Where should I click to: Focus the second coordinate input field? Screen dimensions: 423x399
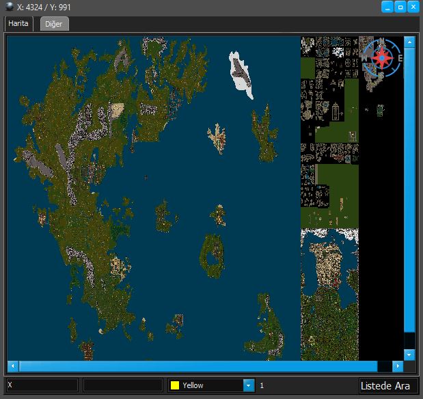coord(123,385)
